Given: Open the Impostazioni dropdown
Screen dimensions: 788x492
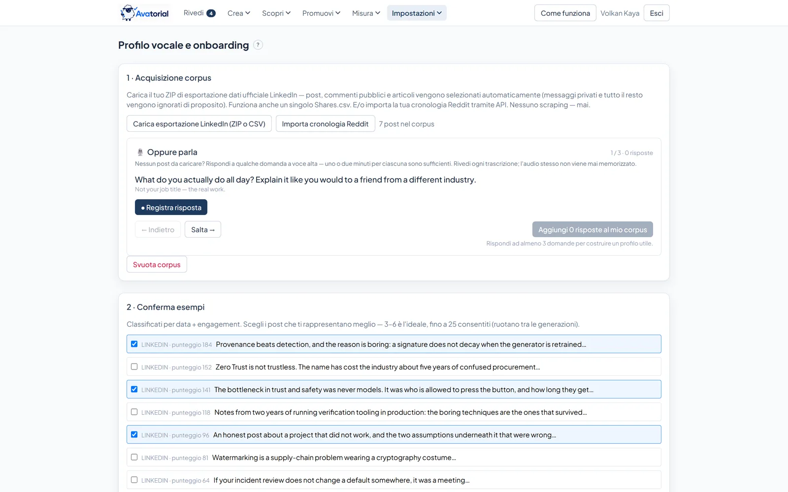Looking at the screenshot, I should 417,13.
